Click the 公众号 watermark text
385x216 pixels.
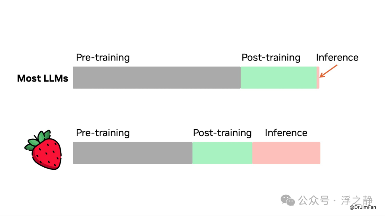tap(314, 200)
